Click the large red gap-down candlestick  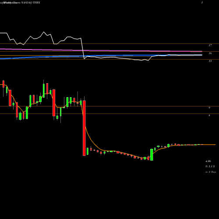tap(84, 128)
